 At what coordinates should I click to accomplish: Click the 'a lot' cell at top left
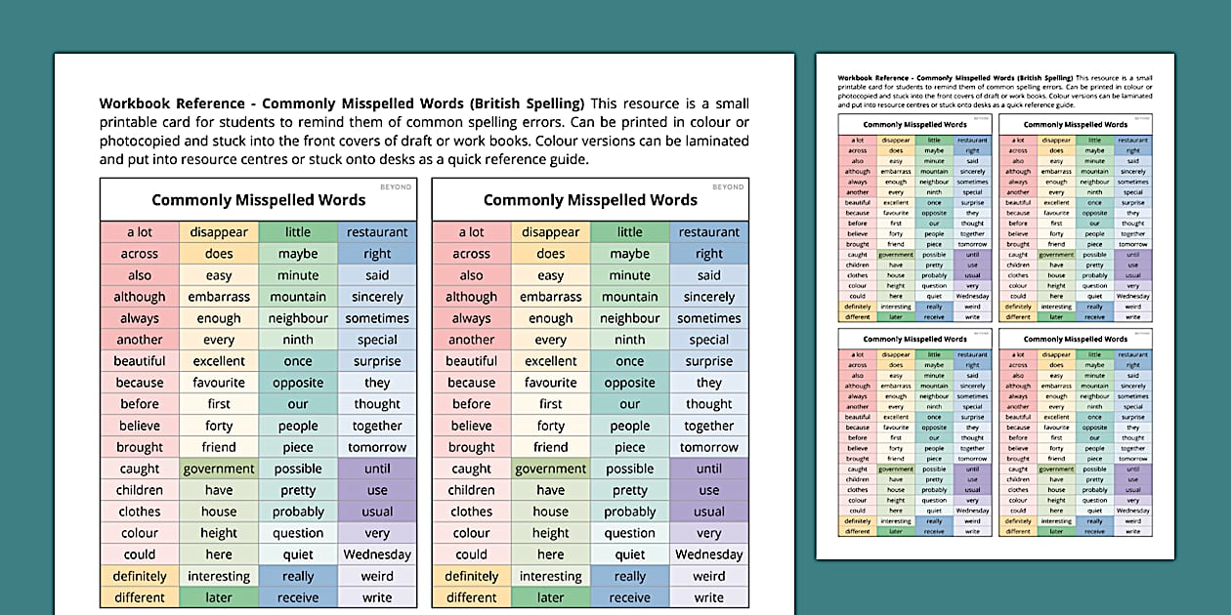pyautogui.click(x=139, y=231)
